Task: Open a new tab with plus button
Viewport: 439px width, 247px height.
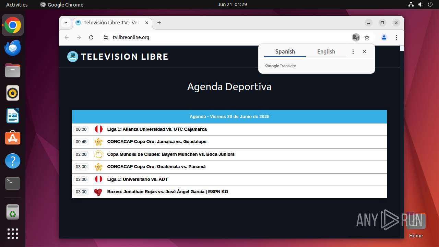Action: pyautogui.click(x=159, y=23)
